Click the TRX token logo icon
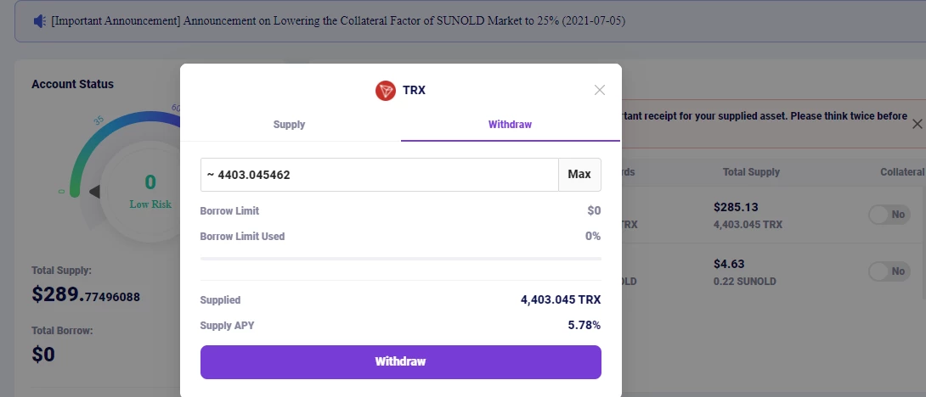This screenshot has height=397, width=926. (385, 90)
